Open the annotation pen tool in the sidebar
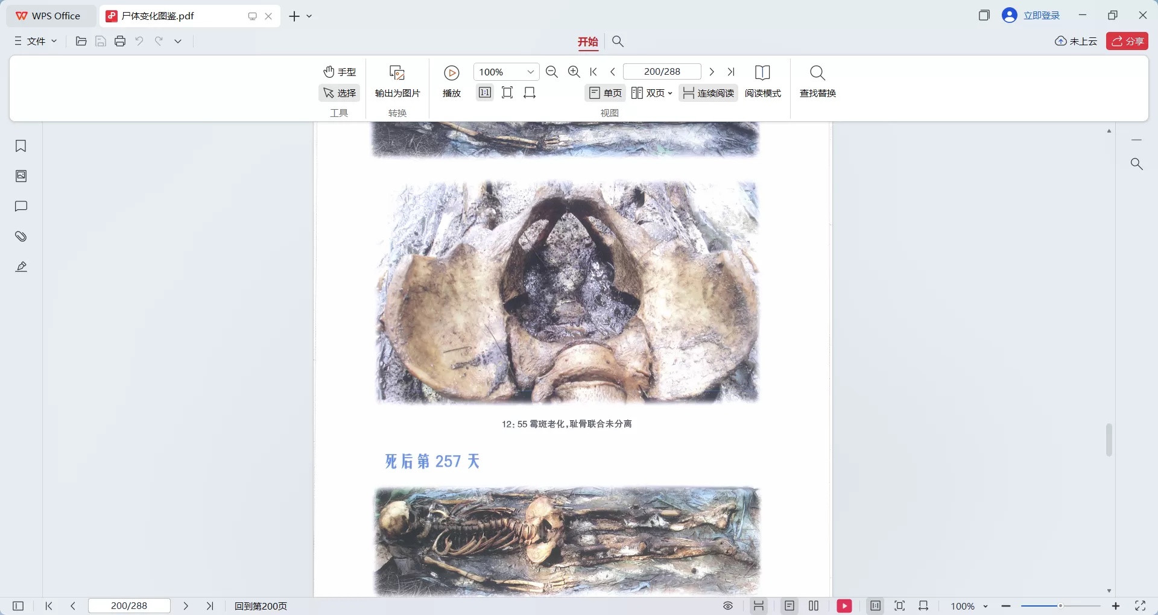 pos(21,266)
